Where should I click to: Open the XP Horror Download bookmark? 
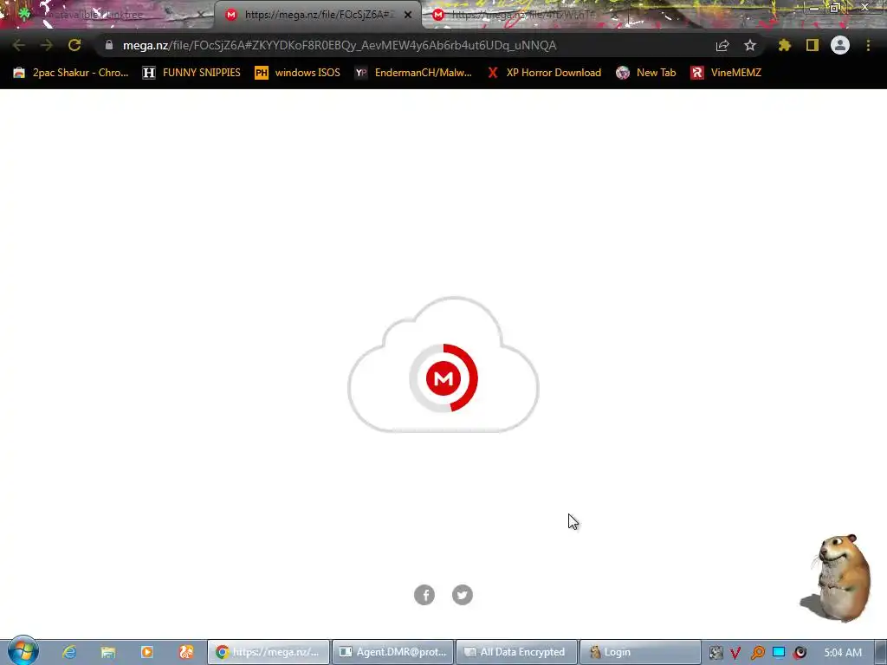coord(544,73)
